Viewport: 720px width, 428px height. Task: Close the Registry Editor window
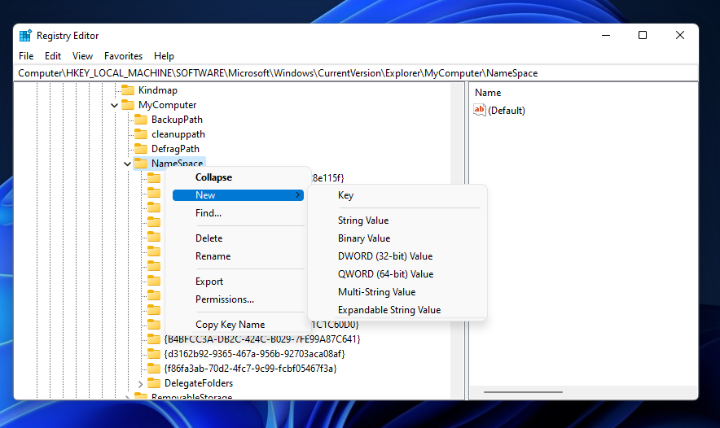tap(680, 35)
